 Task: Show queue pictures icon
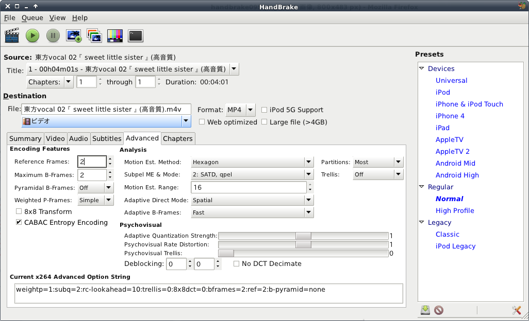pyautogui.click(x=94, y=35)
